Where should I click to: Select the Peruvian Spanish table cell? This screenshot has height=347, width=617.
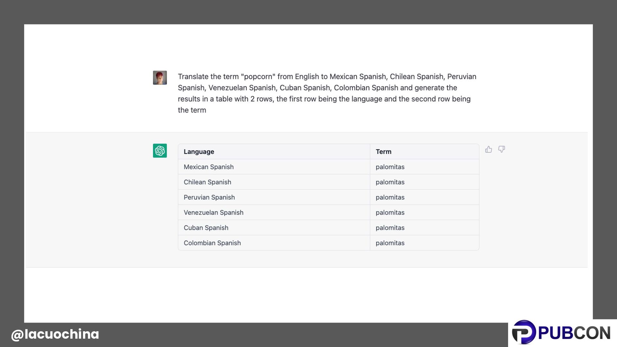[209, 197]
